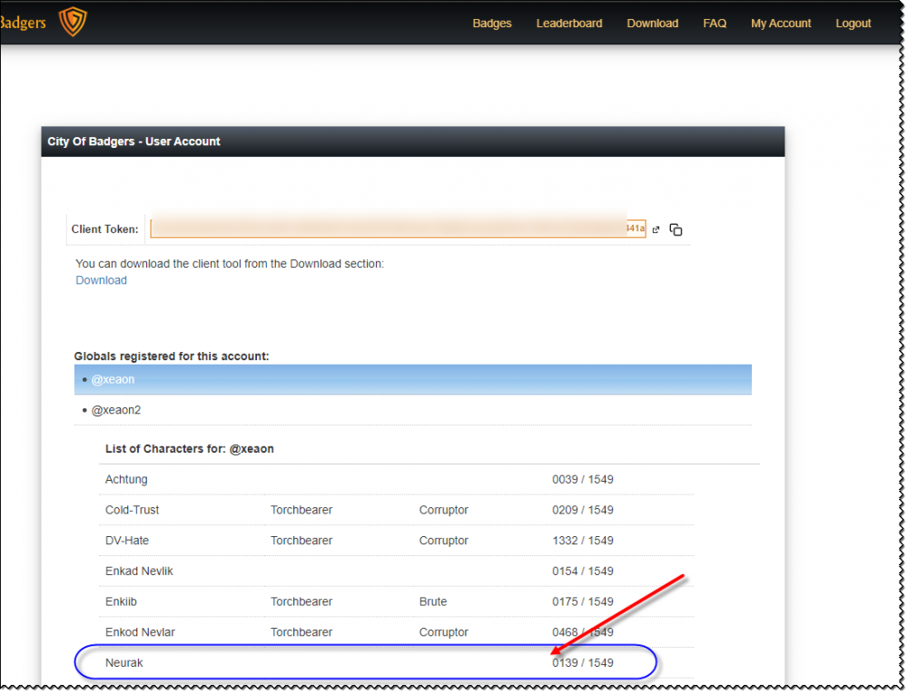Viewport: 908px width, 694px height.
Task: Open Download in the top navigation
Action: 652,24
